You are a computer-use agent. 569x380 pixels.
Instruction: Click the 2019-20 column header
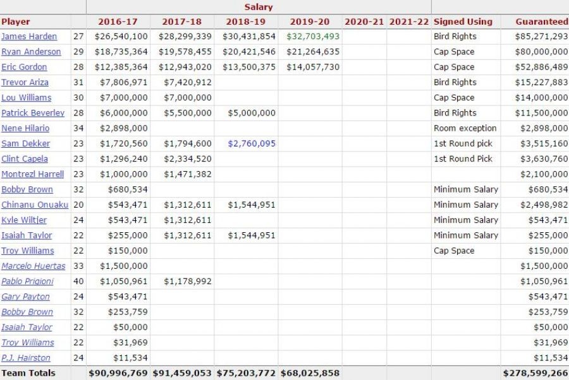click(x=310, y=21)
